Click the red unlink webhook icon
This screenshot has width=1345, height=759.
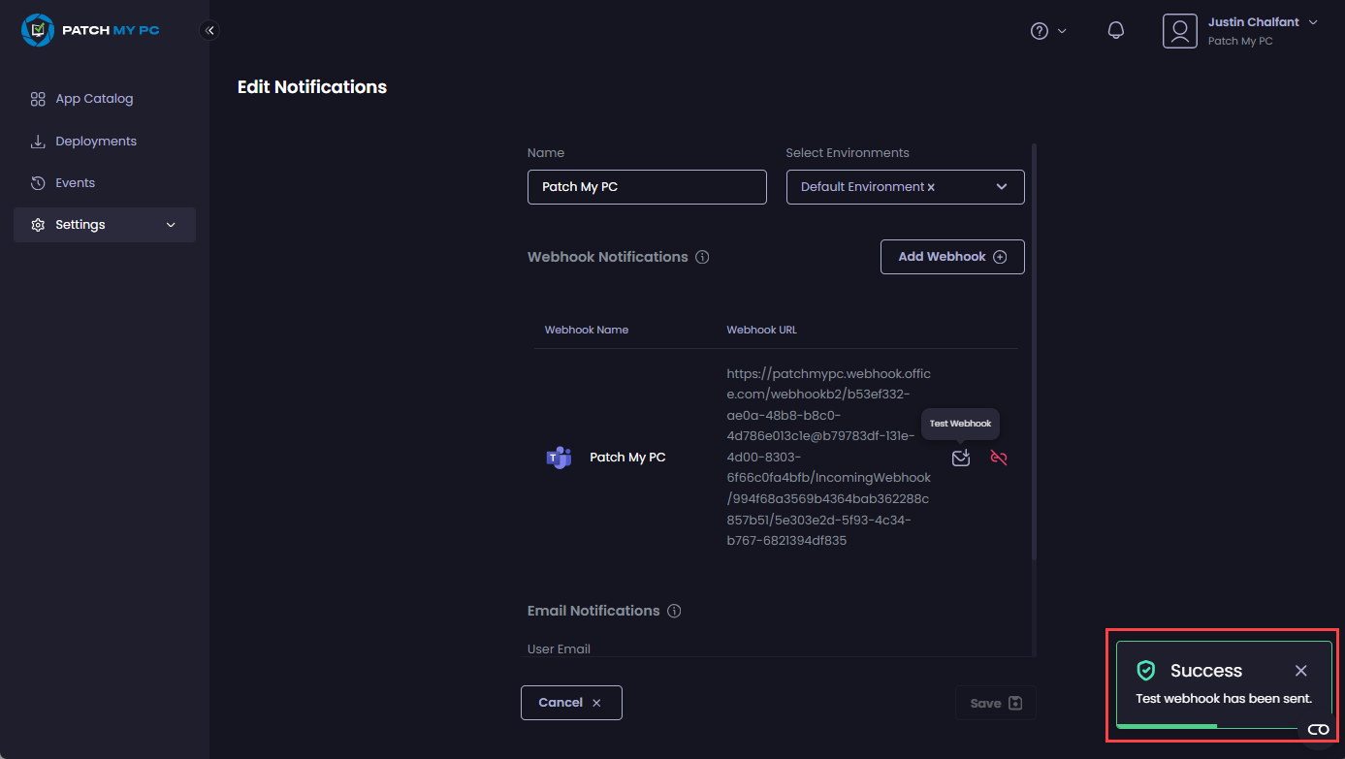[998, 458]
